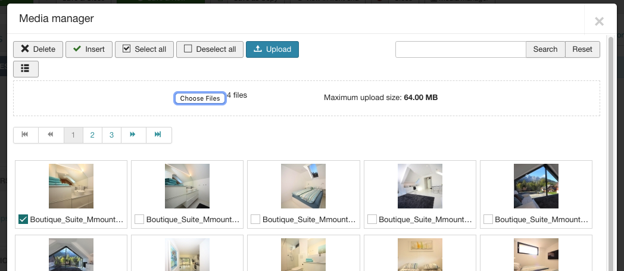Delete the selected media files

(38, 49)
